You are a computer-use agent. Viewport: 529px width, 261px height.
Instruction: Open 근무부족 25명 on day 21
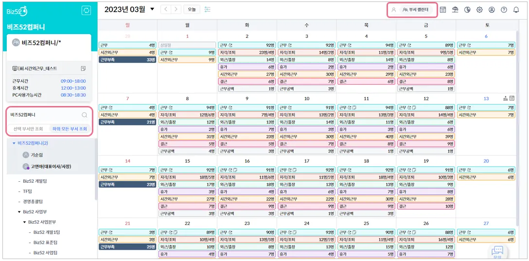pos(127,247)
